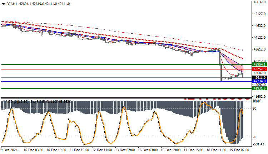Click the 16 Dec 03:00 time label

(x=148, y=150)
